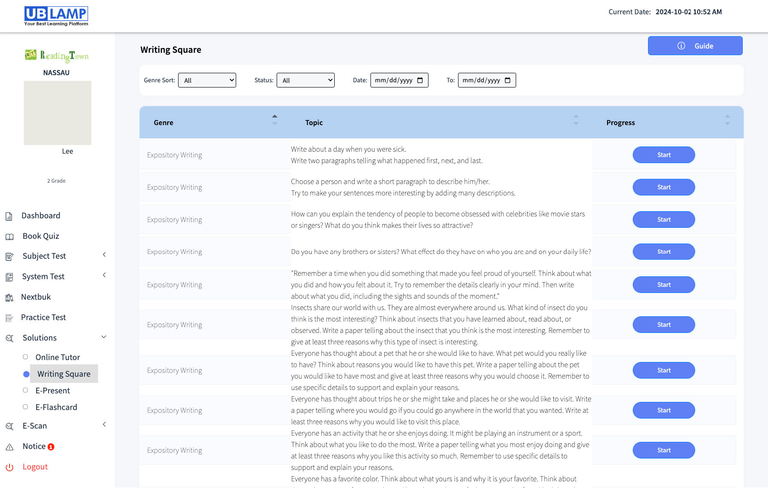768x488 pixels.
Task: Click the Subject Test pencil icon
Action: click(x=10, y=257)
